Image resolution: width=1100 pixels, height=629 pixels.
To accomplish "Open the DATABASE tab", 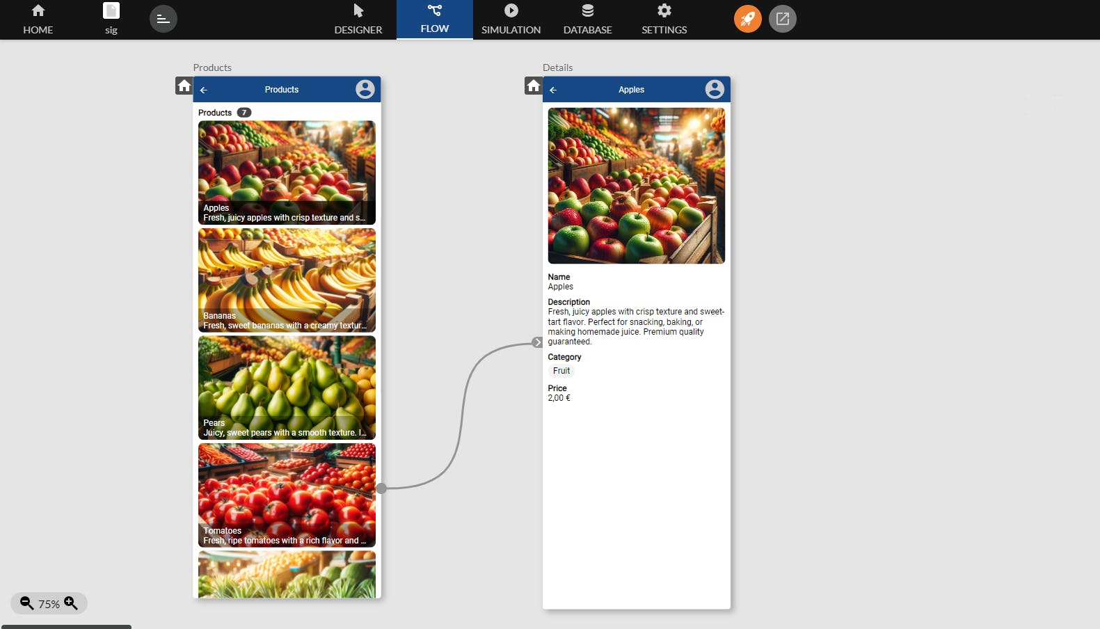I will (588, 19).
